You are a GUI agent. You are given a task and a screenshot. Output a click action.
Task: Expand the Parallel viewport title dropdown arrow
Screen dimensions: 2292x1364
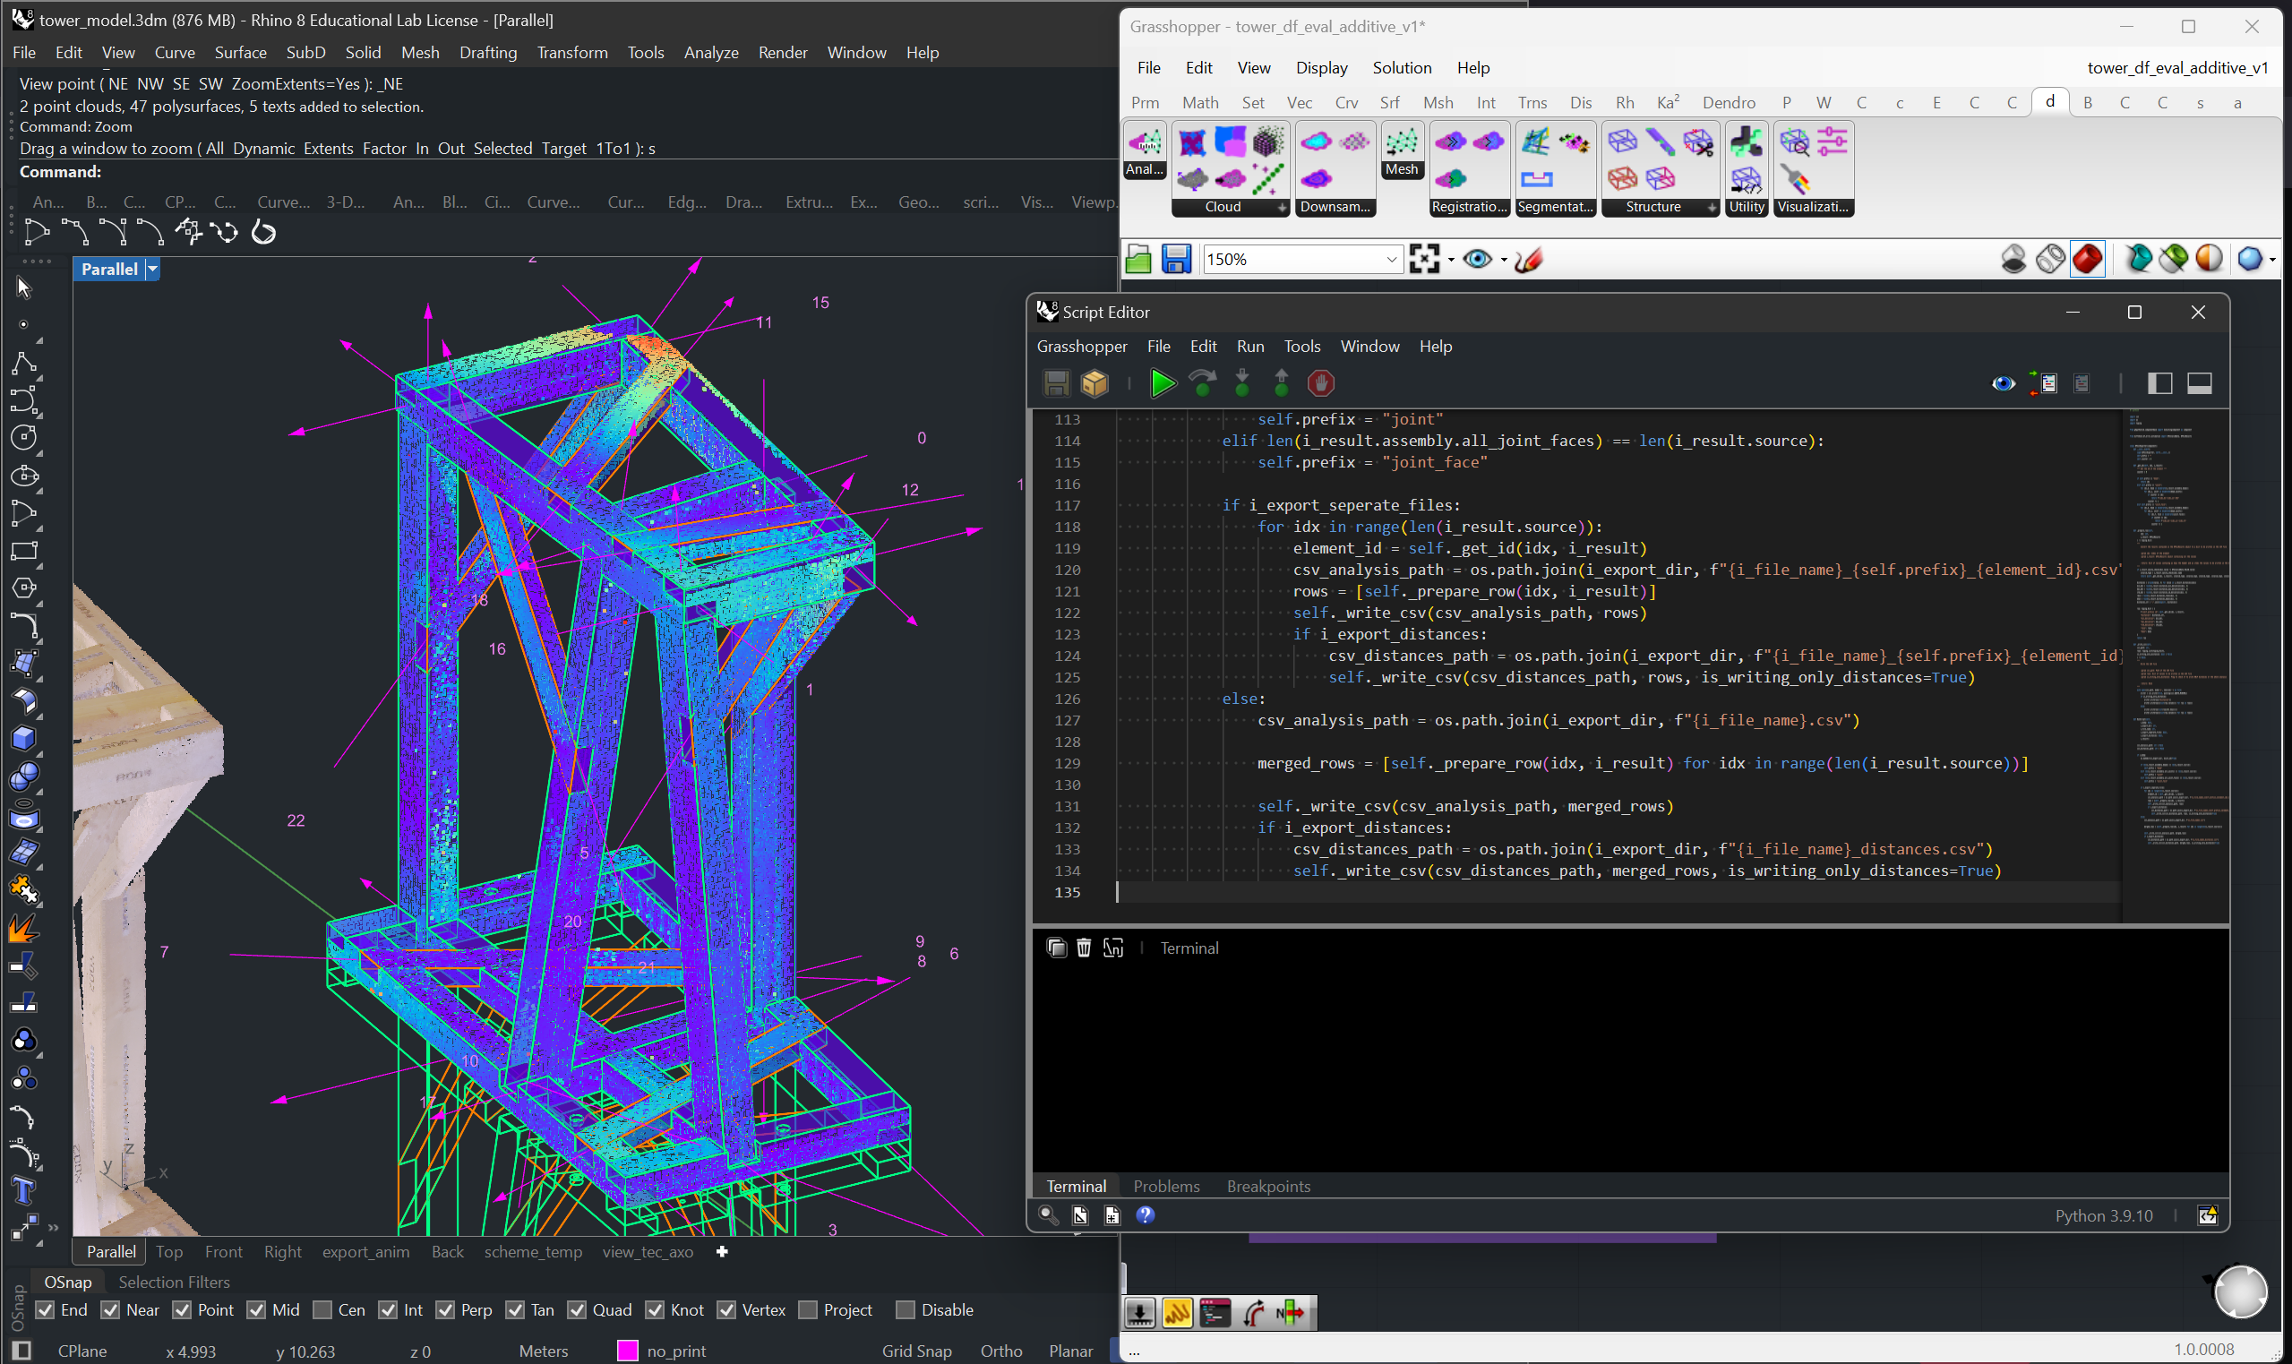pos(152,270)
